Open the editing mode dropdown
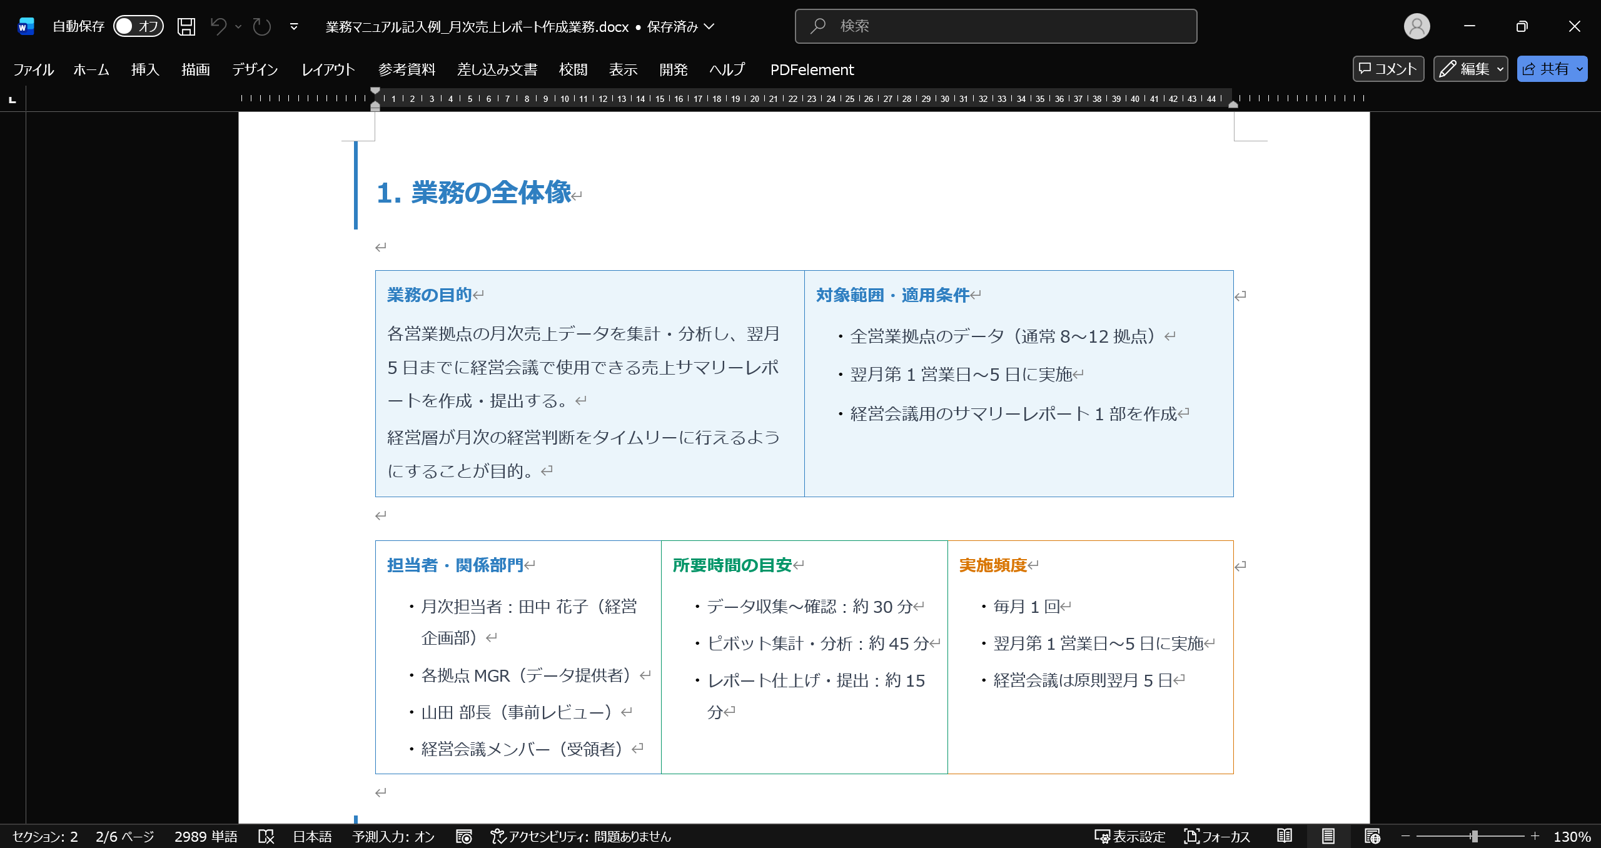 pos(1470,69)
